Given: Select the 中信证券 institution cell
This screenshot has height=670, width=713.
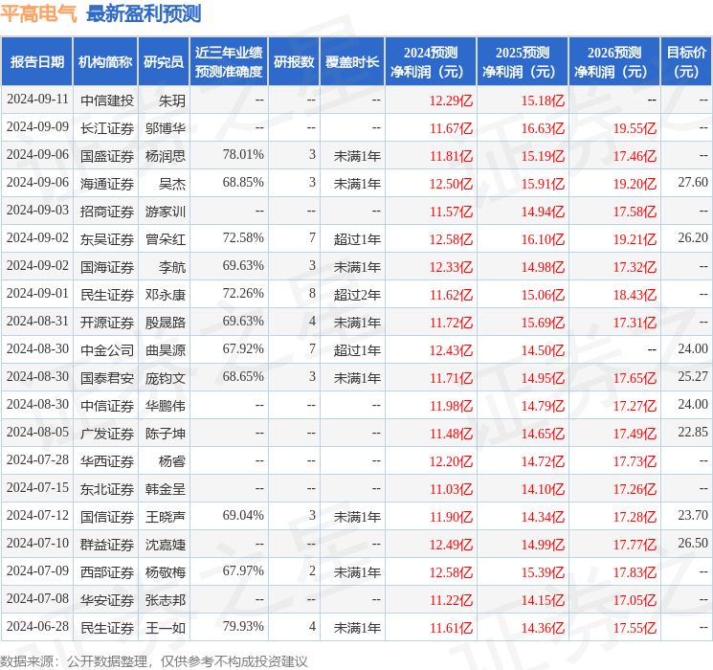Looking at the screenshot, I should (107, 406).
